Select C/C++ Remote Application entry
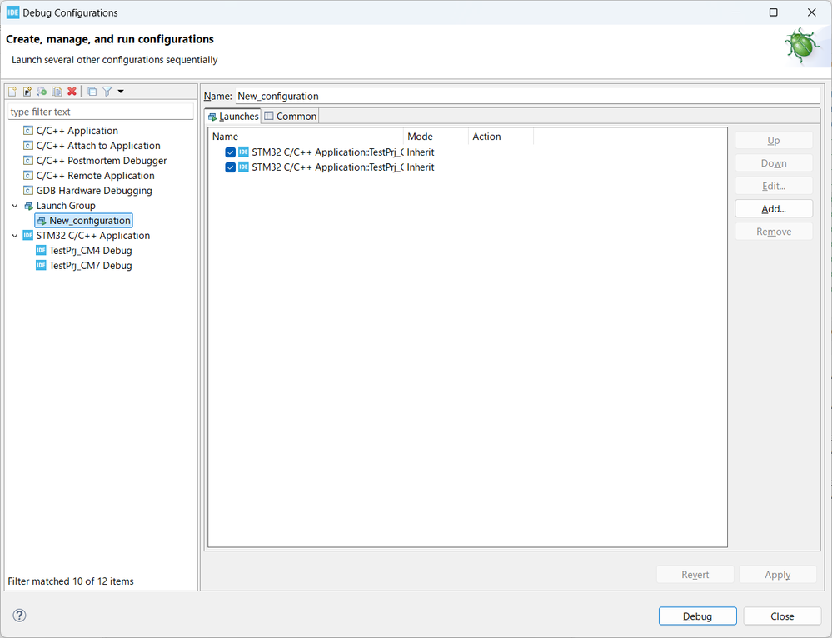The width and height of the screenshot is (832, 638). 95,175
